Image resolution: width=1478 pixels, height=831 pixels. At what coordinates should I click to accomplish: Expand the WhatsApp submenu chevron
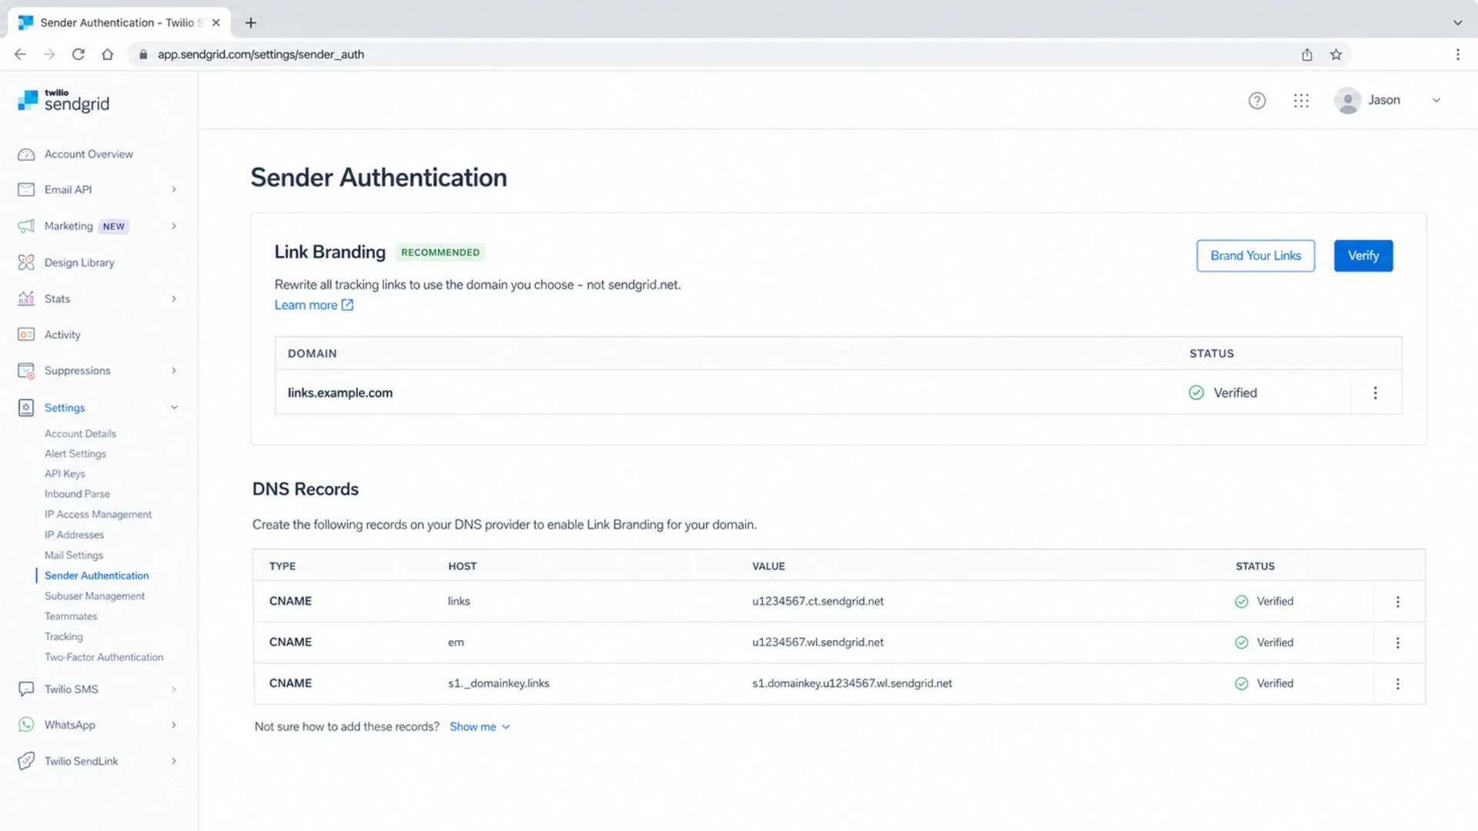174,725
